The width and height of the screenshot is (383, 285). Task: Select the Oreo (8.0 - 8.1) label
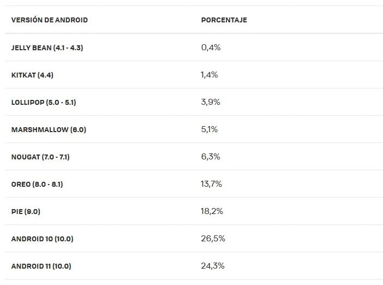click(x=37, y=184)
